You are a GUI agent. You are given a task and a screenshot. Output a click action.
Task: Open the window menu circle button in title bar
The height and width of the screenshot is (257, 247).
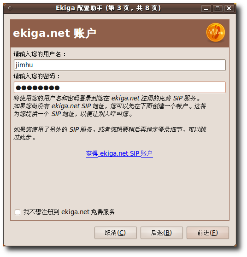click(10, 8)
